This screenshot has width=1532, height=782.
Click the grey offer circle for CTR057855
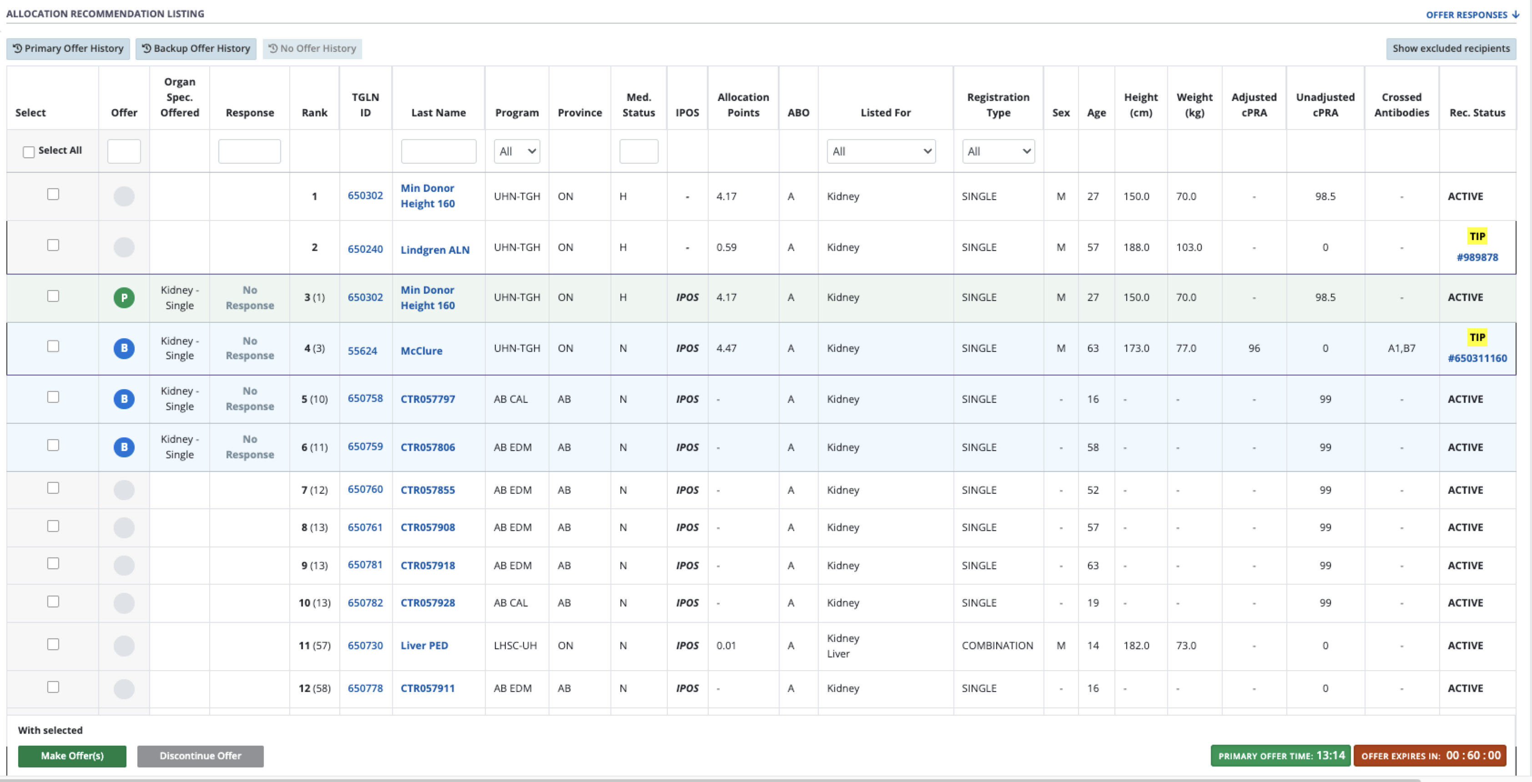(124, 490)
